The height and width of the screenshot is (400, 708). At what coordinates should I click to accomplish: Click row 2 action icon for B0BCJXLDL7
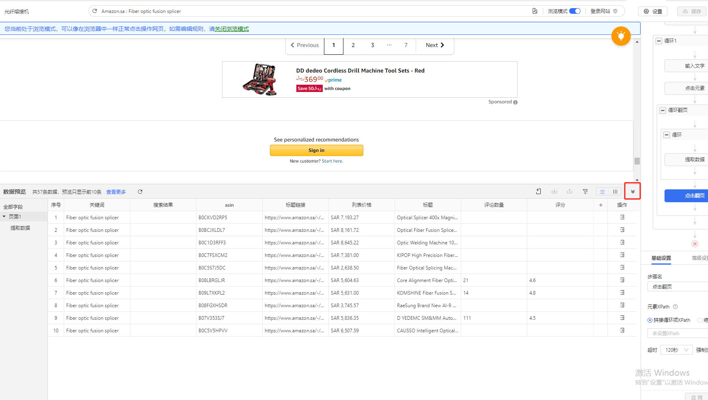tap(622, 230)
